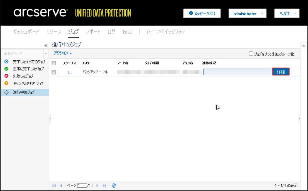308x191 pixels.
Task: Open メッセージ (1) notifications button
Action: (202, 13)
